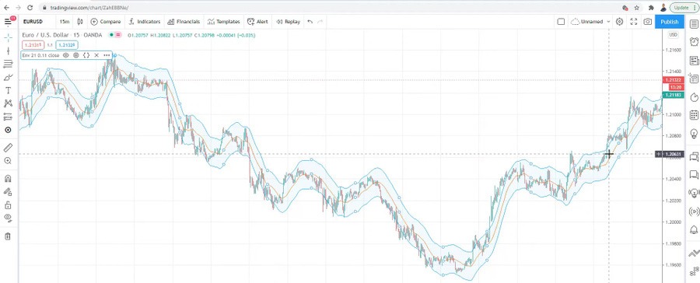Click the Compare button

[x=105, y=22]
